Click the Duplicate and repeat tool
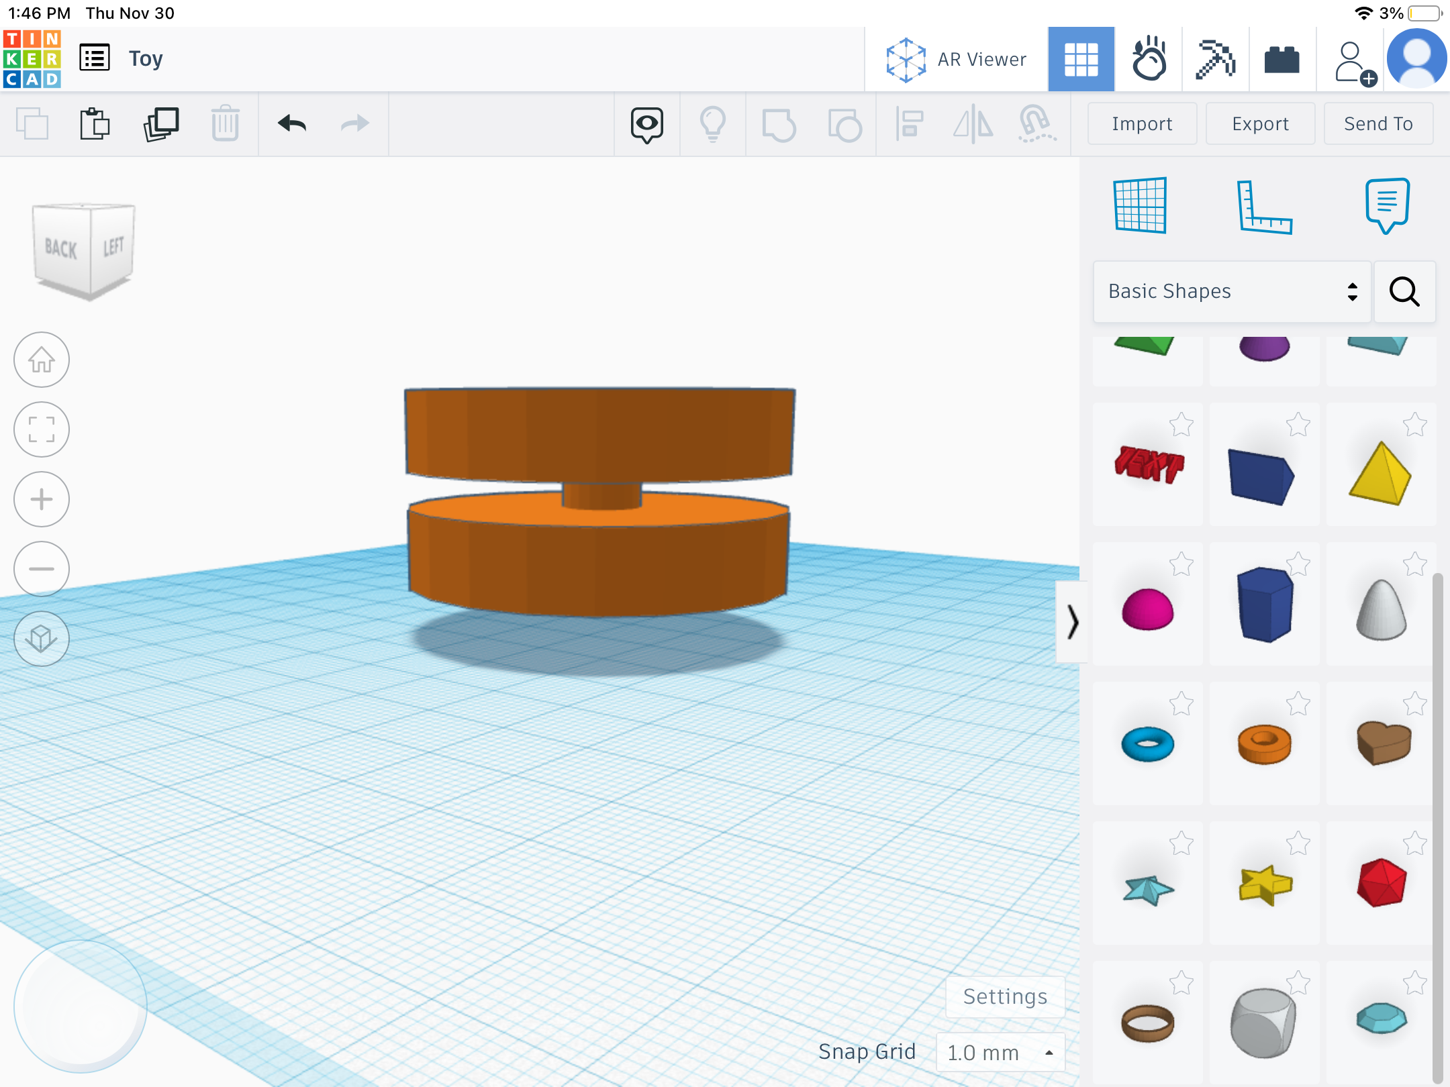 coord(161,124)
